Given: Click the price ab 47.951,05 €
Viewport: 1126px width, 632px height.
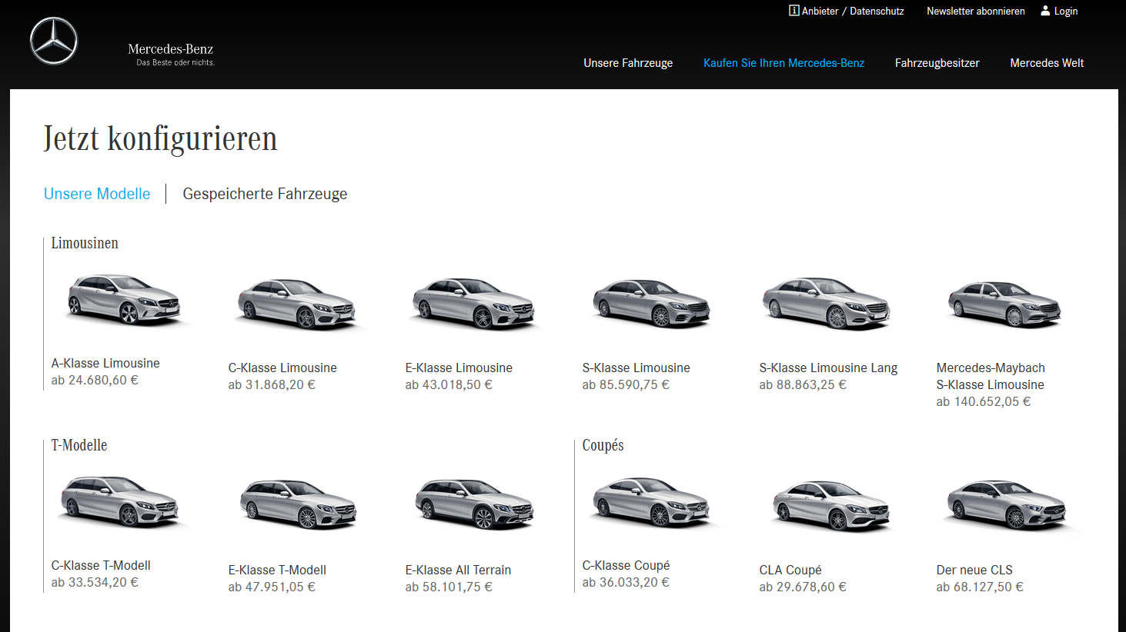Looking at the screenshot, I should [272, 587].
